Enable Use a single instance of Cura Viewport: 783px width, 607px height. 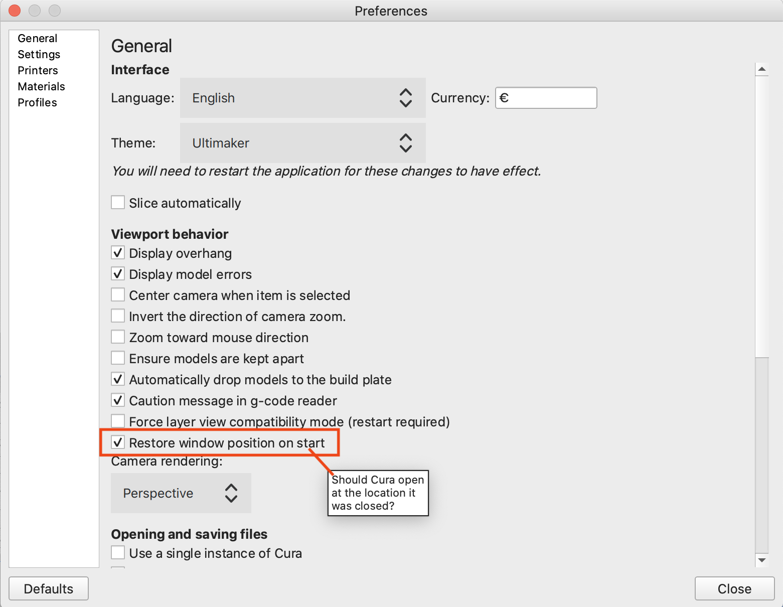118,553
